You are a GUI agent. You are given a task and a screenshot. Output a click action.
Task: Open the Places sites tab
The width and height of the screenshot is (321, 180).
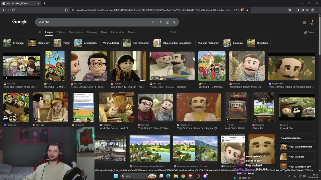[x=117, y=32]
